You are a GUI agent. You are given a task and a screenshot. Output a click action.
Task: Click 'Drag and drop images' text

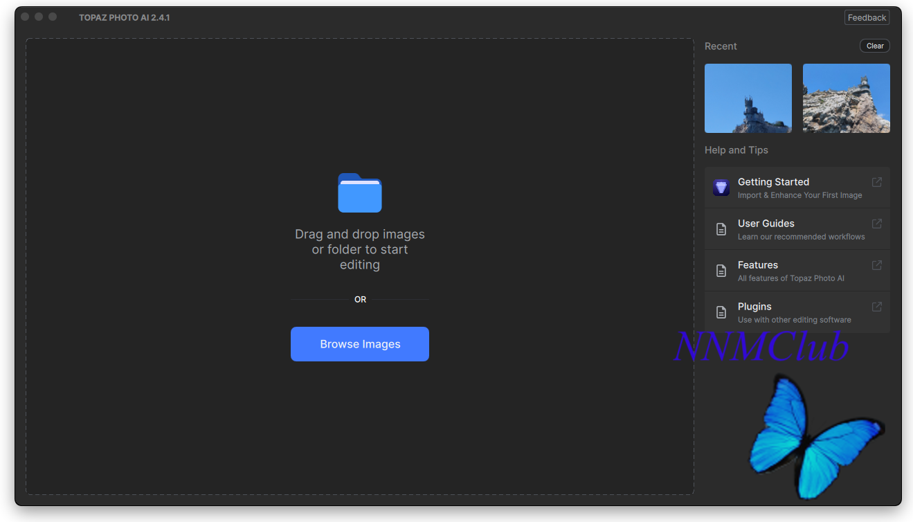tap(360, 234)
